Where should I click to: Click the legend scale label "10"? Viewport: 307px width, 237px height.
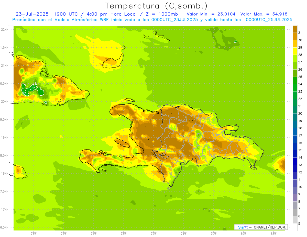tap(300, 187)
